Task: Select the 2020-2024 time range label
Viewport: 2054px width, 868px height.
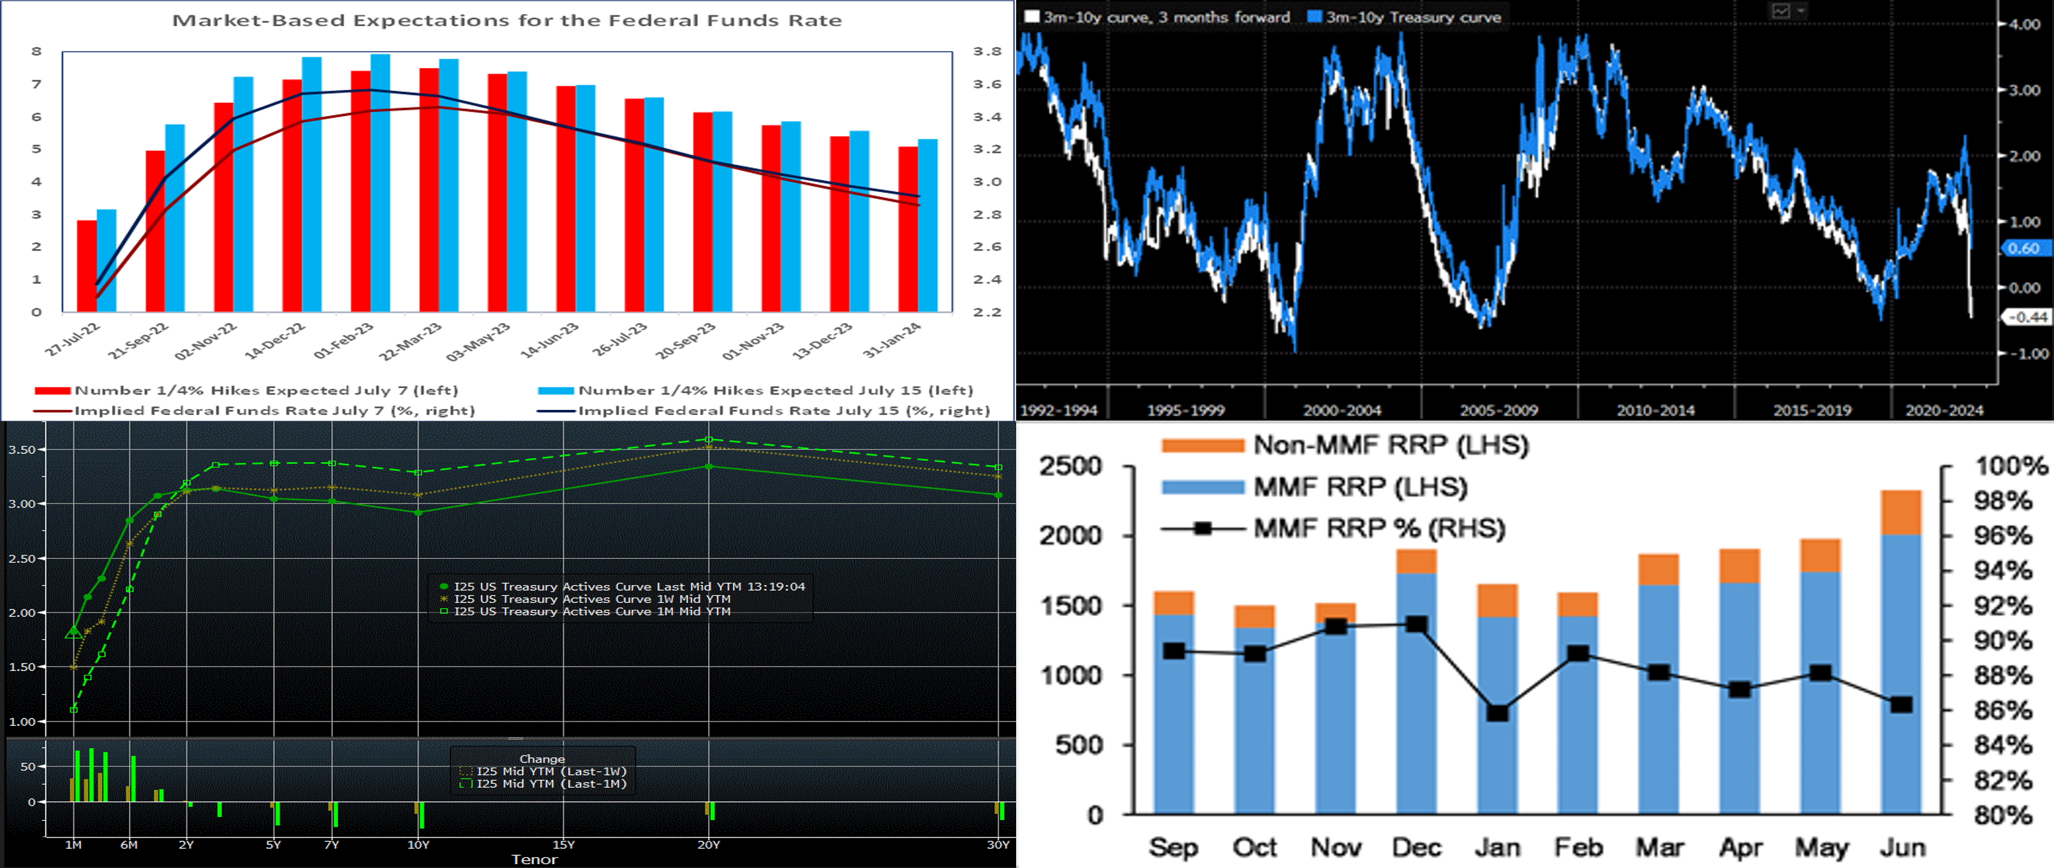Action: click(1944, 410)
